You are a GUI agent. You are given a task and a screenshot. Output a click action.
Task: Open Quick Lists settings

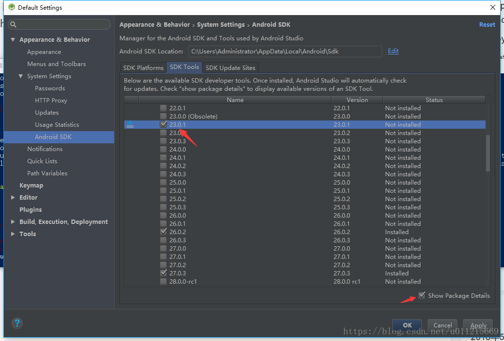tap(42, 161)
